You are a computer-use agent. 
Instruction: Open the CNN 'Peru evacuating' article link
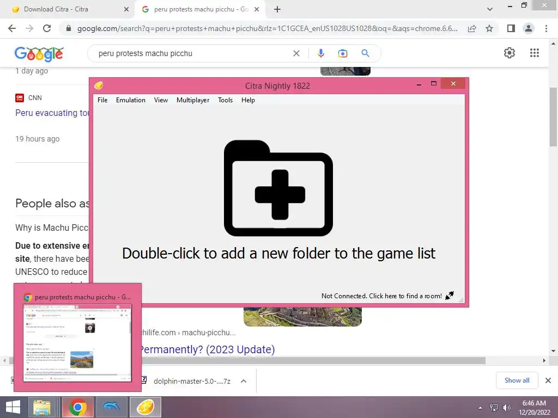[x=52, y=113]
